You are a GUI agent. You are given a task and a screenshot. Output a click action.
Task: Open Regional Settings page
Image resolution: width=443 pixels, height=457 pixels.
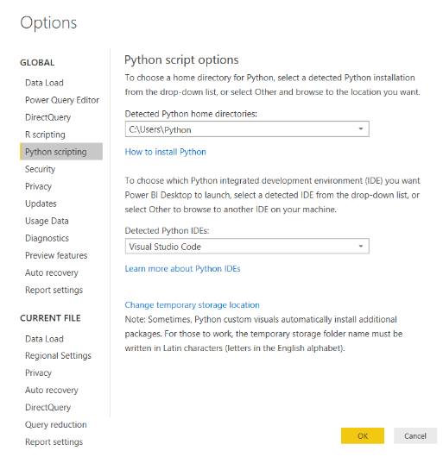pos(58,355)
